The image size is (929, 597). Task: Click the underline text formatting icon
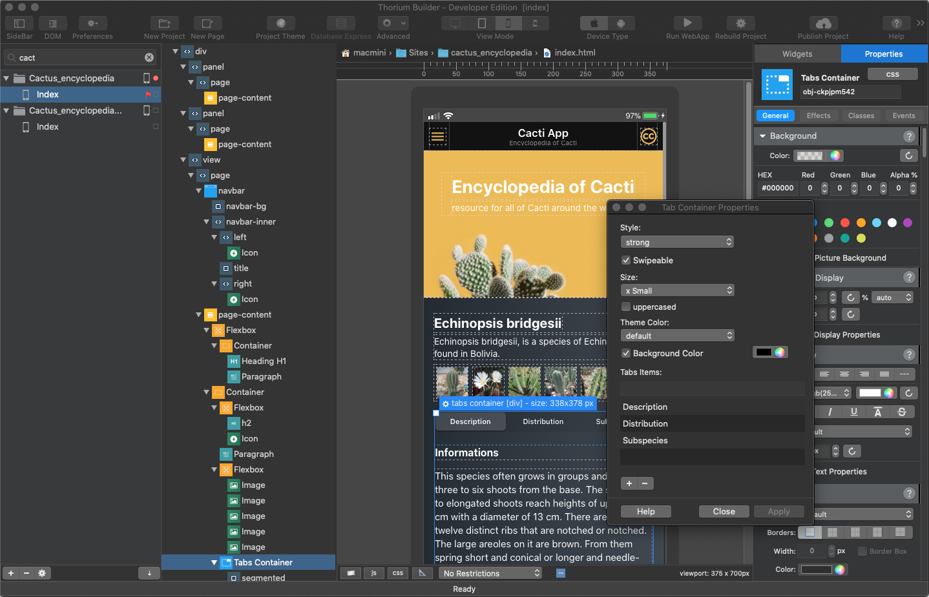tap(854, 412)
